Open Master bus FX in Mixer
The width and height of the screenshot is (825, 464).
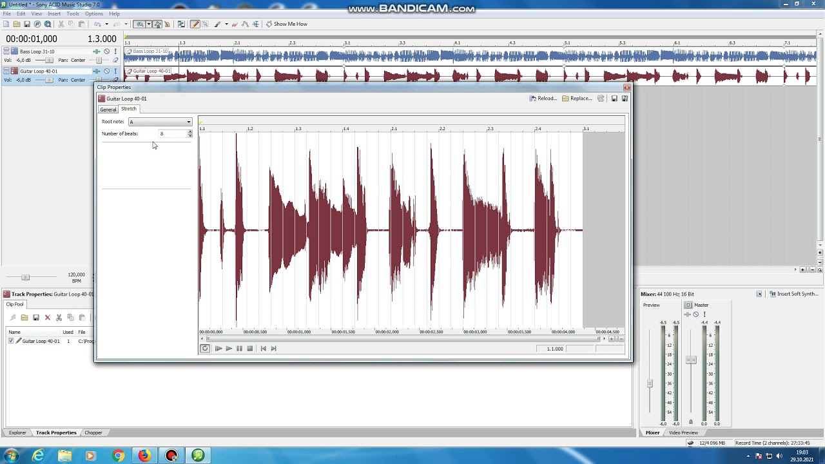pyautogui.click(x=687, y=314)
